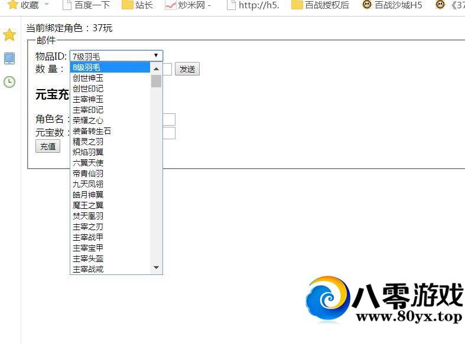Choose 装备转生石 in the dropdown list
465x344 pixels.
pyautogui.click(x=110, y=131)
